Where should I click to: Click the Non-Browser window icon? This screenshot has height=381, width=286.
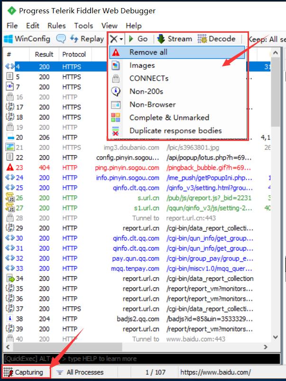click(116, 105)
